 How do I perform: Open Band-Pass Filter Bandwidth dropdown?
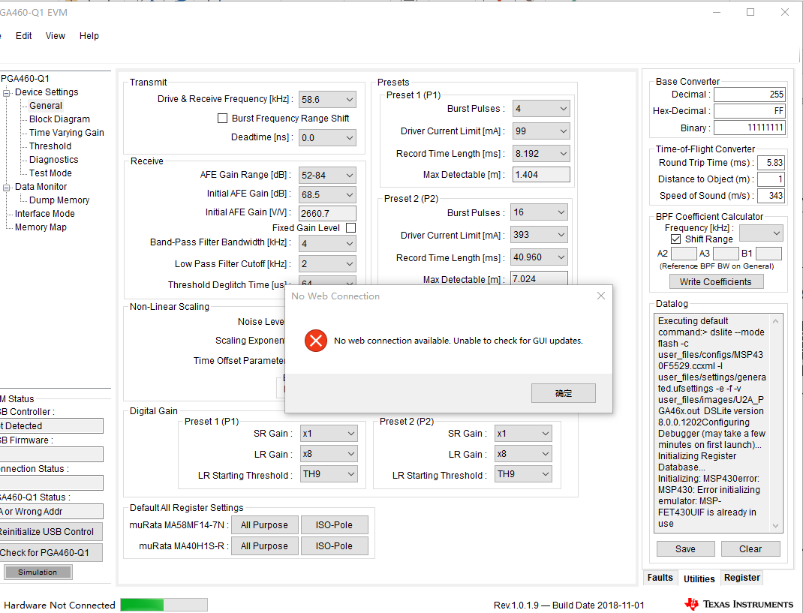[x=327, y=244]
